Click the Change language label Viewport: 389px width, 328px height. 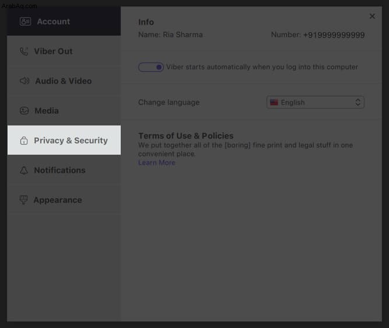coord(169,102)
